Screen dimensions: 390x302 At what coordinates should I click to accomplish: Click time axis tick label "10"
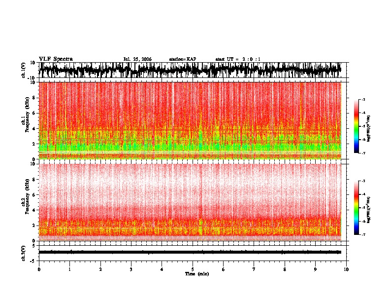(x=346, y=269)
